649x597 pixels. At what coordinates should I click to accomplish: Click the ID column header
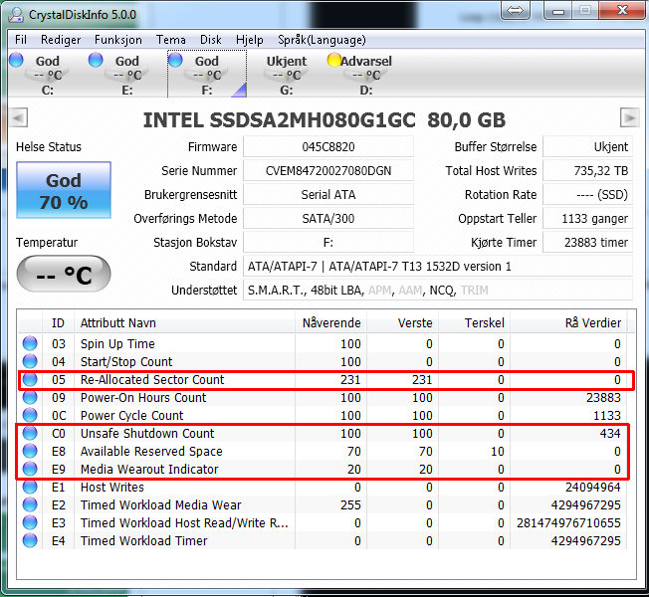(x=58, y=322)
